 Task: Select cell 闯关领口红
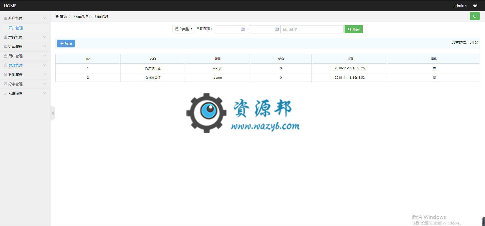[x=153, y=68]
